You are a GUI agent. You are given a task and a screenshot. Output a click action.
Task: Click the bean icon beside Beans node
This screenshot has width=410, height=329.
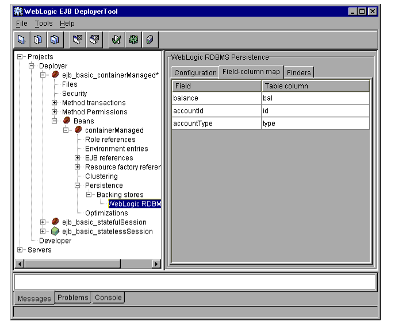(x=67, y=121)
